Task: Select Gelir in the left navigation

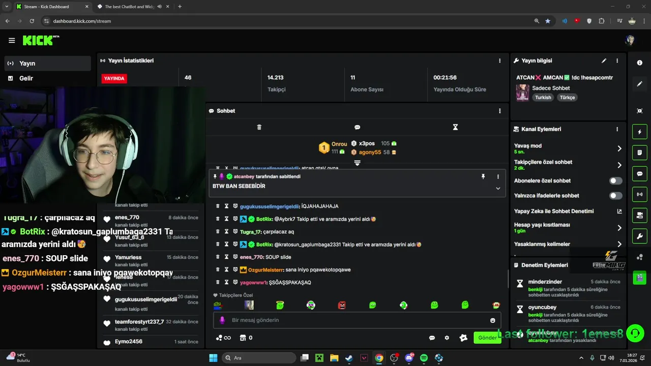Action: 48,78
